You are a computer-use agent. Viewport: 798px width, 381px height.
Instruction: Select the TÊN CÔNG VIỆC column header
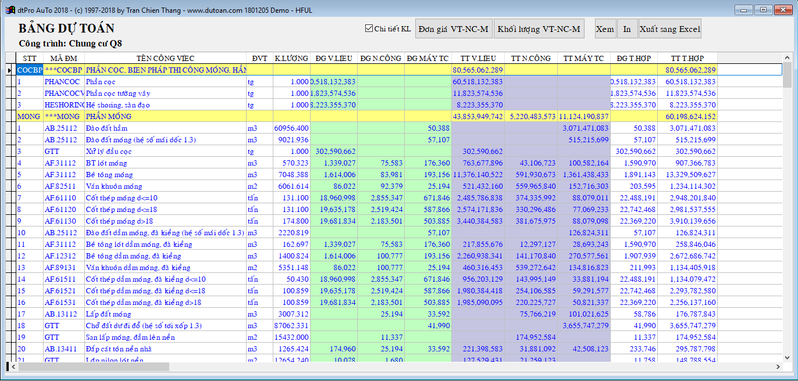(x=165, y=58)
